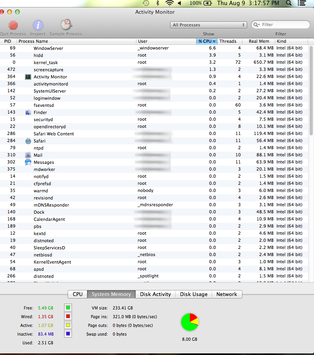Image resolution: width=314 pixels, height=355 pixels.
Task: Click the Sample Process icon
Action: pos(66,25)
